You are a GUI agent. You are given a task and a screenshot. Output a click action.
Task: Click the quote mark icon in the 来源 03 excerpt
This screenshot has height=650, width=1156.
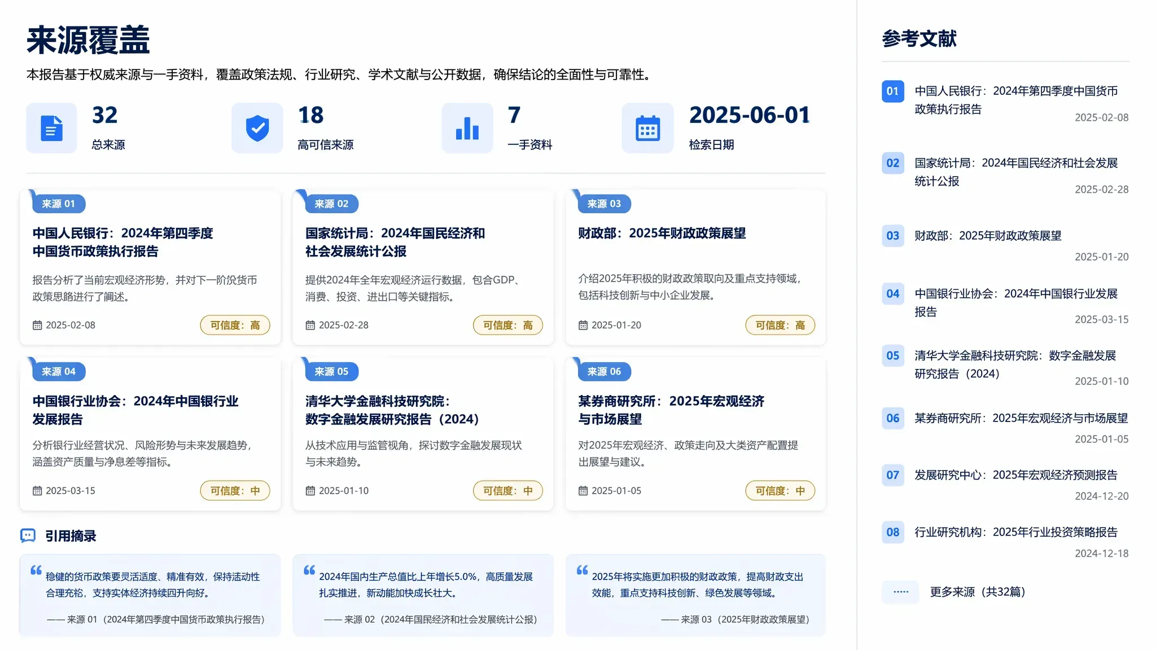[x=582, y=570]
